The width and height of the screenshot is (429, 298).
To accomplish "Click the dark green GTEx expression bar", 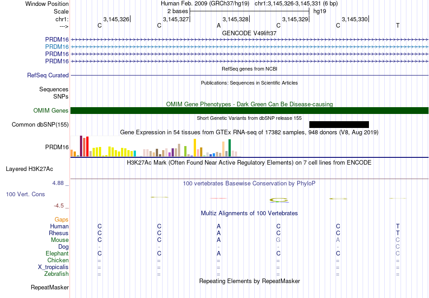I will (x=229, y=148).
